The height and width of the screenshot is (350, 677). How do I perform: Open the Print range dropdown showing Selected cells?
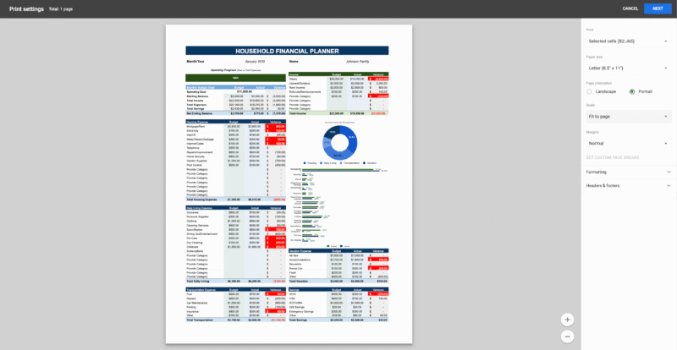pos(628,41)
